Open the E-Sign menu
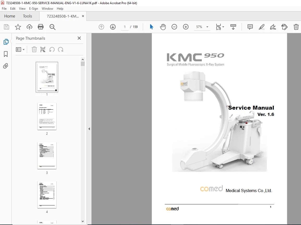The image size is (301, 225). [x=34, y=9]
